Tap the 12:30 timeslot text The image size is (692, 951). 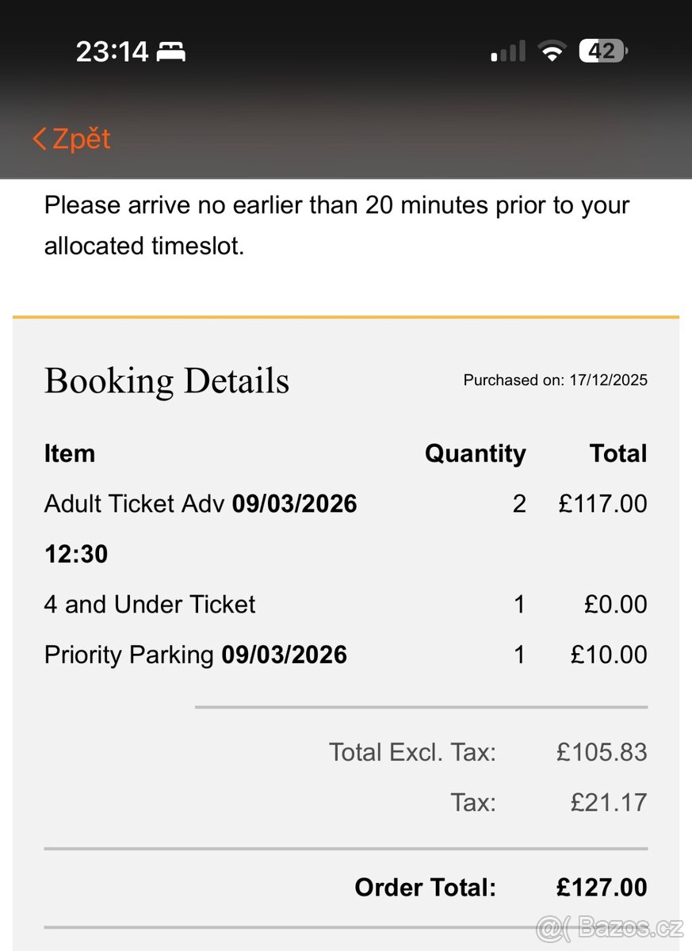pos(76,555)
